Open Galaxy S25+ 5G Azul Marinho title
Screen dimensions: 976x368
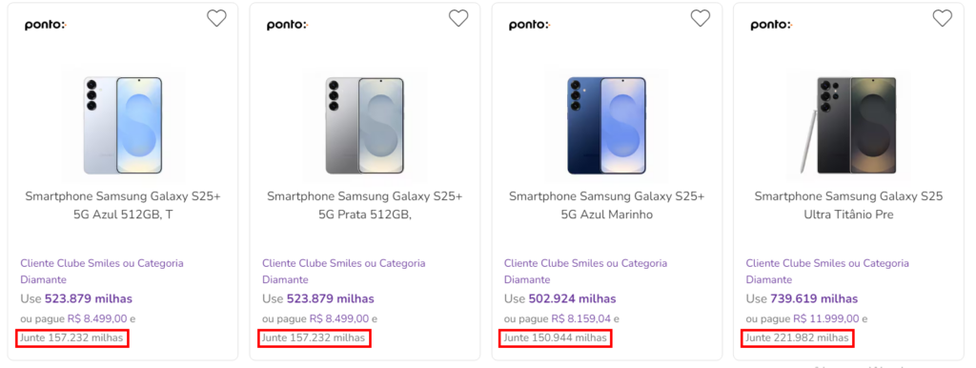(607, 206)
